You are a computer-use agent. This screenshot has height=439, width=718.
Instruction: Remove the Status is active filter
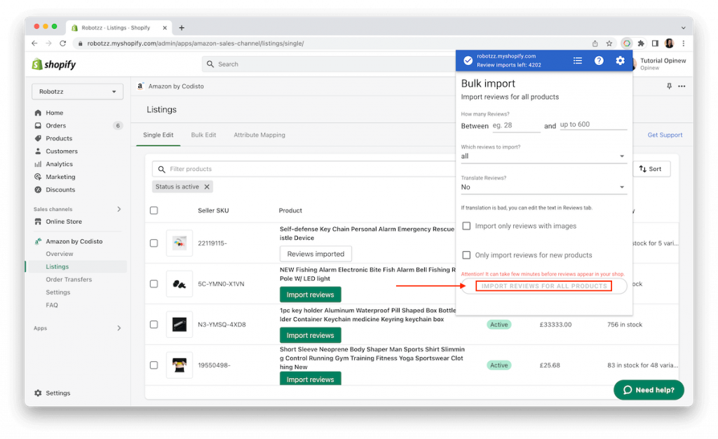point(207,187)
